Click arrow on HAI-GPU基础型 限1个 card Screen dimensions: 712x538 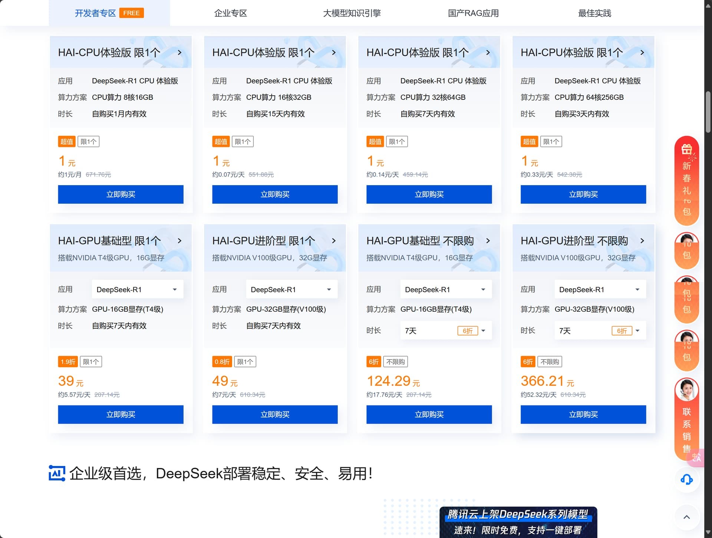pyautogui.click(x=179, y=241)
